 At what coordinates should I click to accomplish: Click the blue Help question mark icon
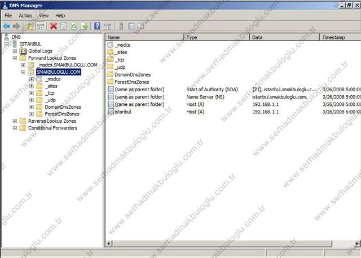pyautogui.click(x=98, y=26)
